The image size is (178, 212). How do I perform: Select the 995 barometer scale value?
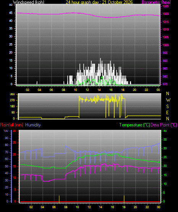[165, 53]
